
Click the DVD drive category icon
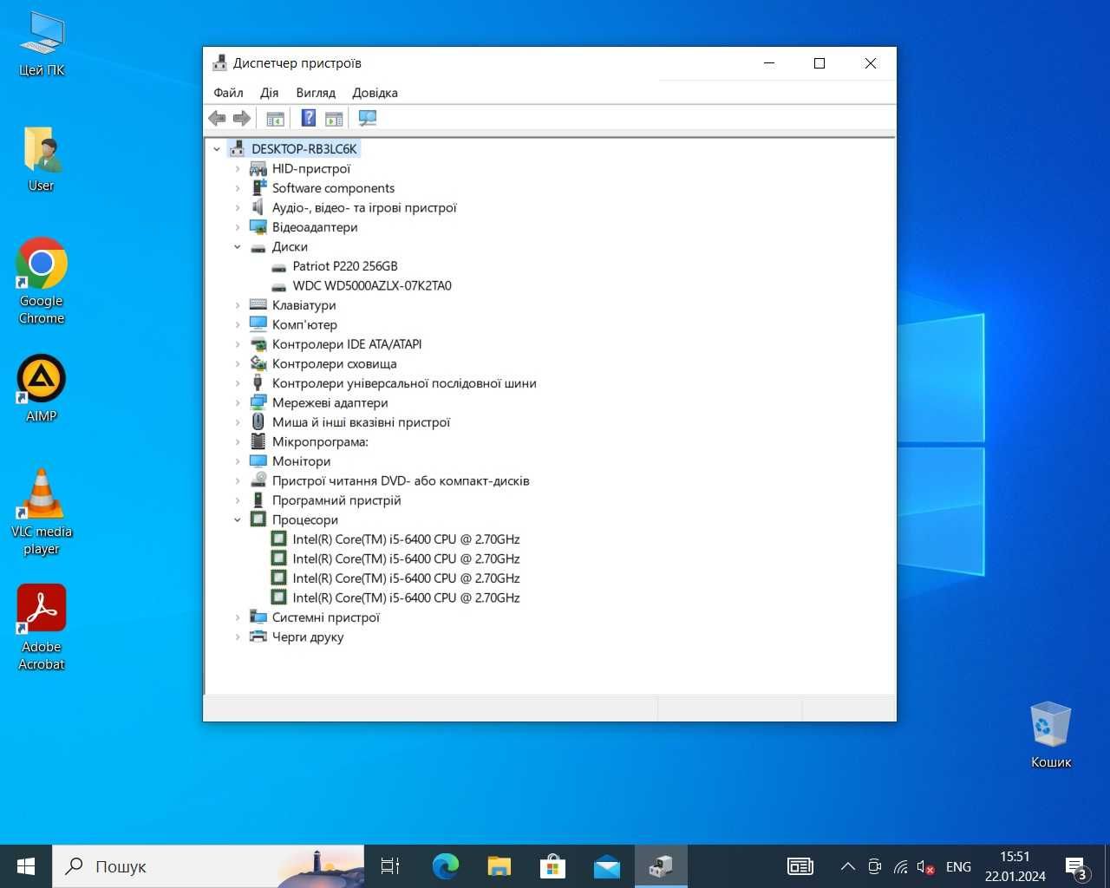(x=258, y=481)
